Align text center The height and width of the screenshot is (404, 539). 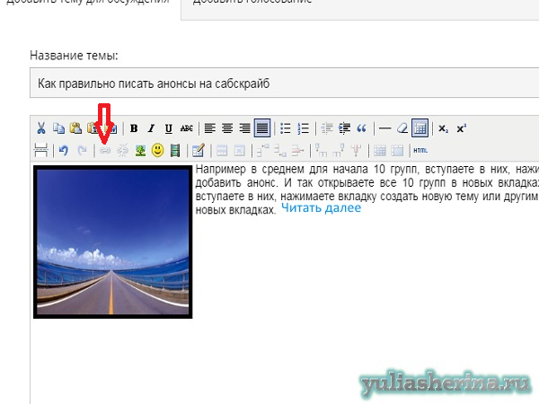(x=227, y=128)
